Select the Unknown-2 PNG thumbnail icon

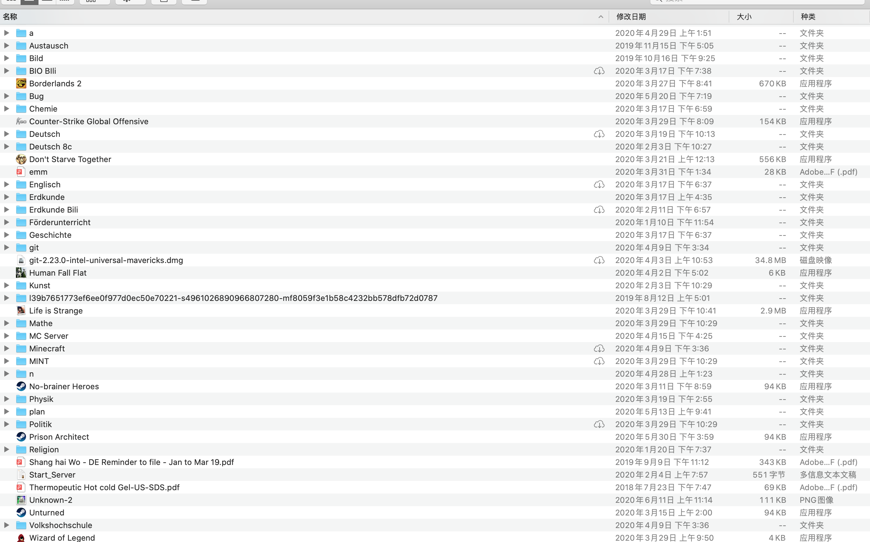(x=21, y=500)
